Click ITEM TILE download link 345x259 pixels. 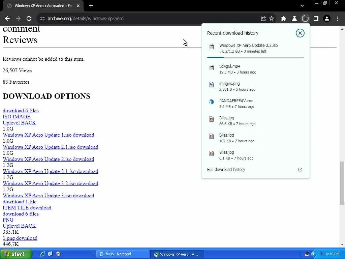27,208
